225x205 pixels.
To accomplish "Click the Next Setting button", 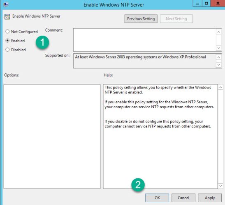I will tap(176, 19).
